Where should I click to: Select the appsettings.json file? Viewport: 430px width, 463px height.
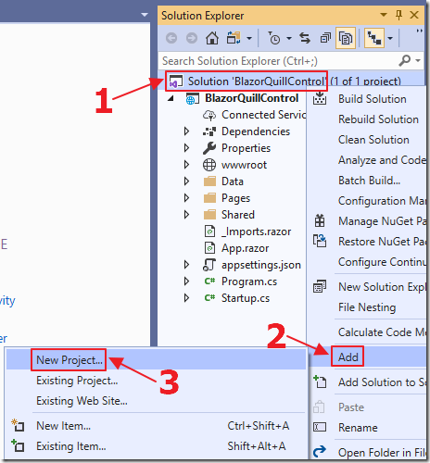point(261,265)
